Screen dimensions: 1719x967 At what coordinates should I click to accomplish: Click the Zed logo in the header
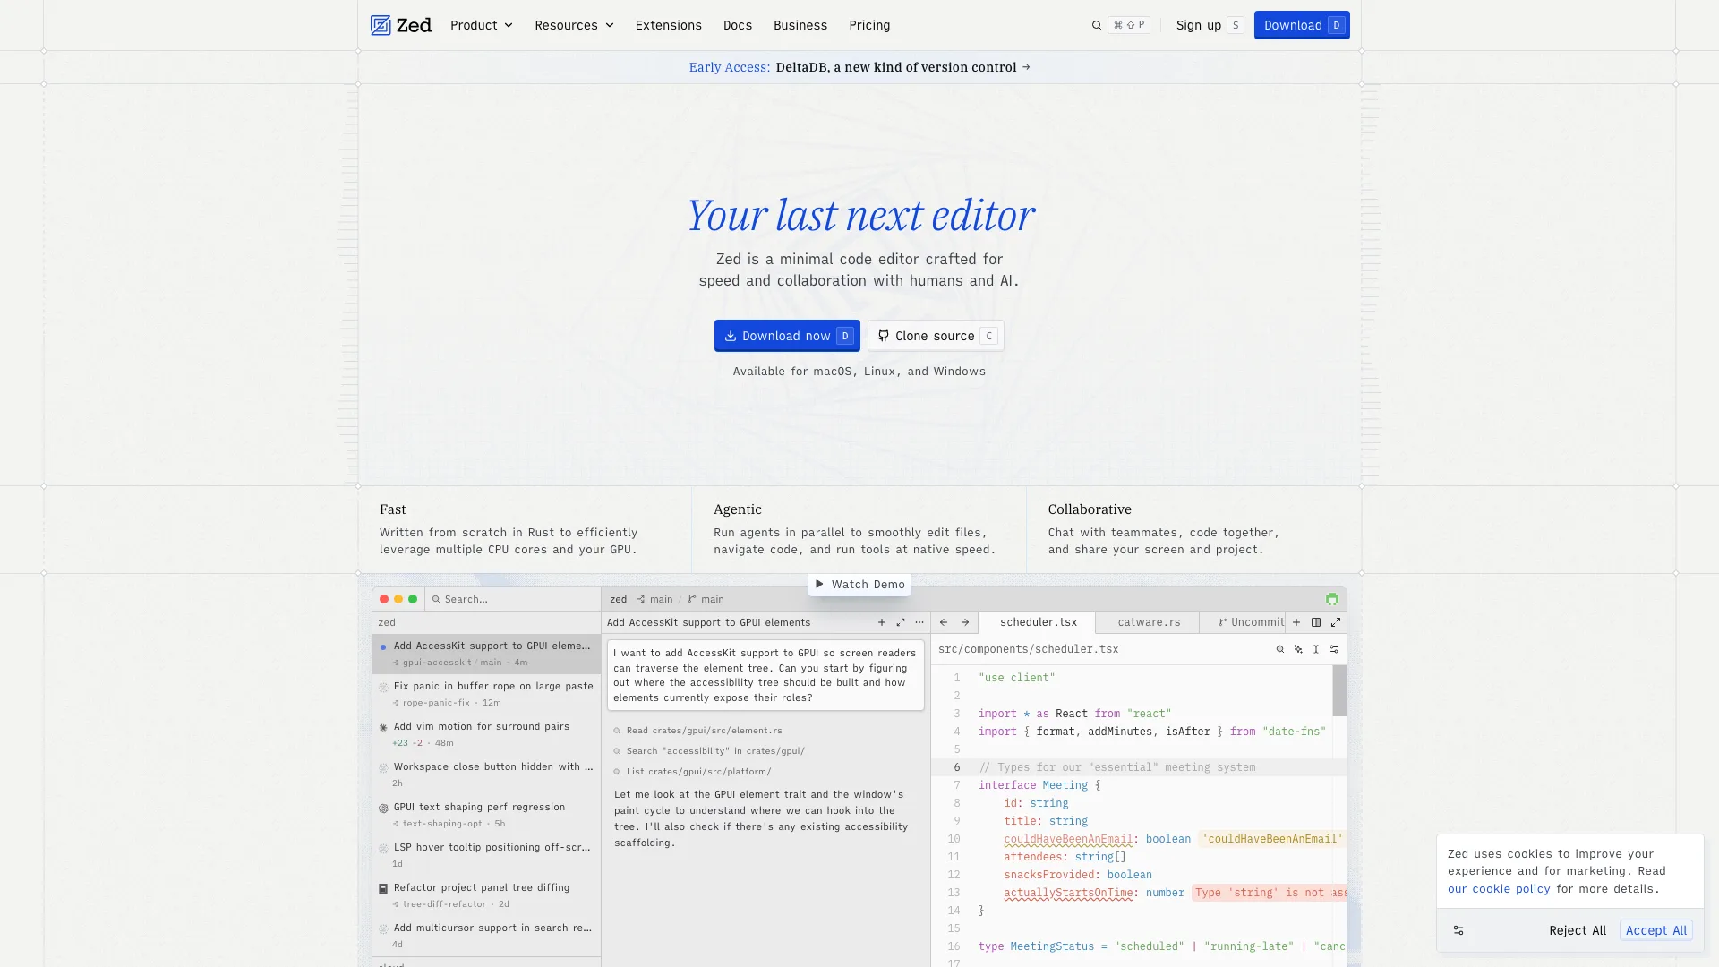400,25
